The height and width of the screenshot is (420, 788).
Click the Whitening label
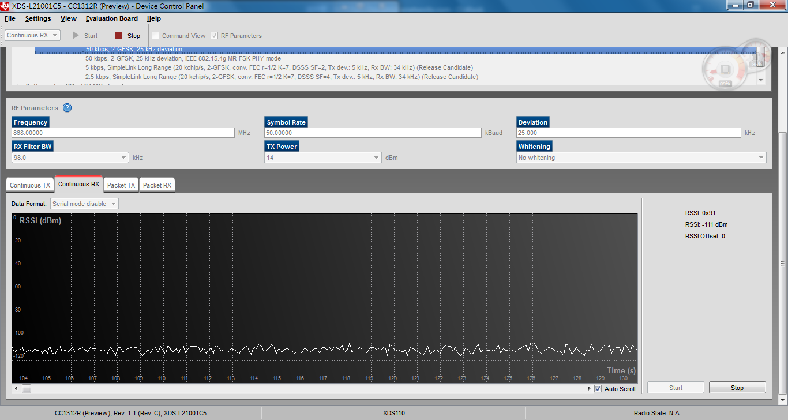535,147
